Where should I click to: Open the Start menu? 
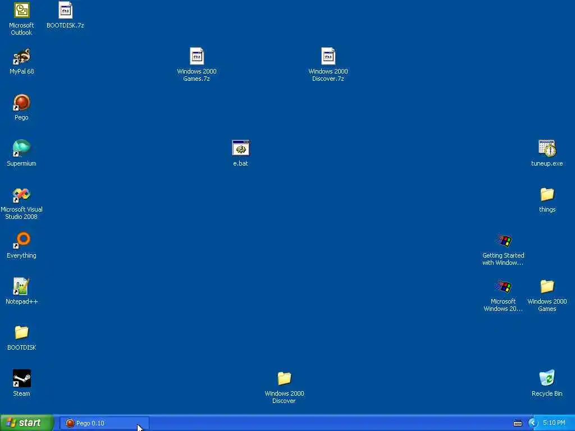click(x=27, y=423)
